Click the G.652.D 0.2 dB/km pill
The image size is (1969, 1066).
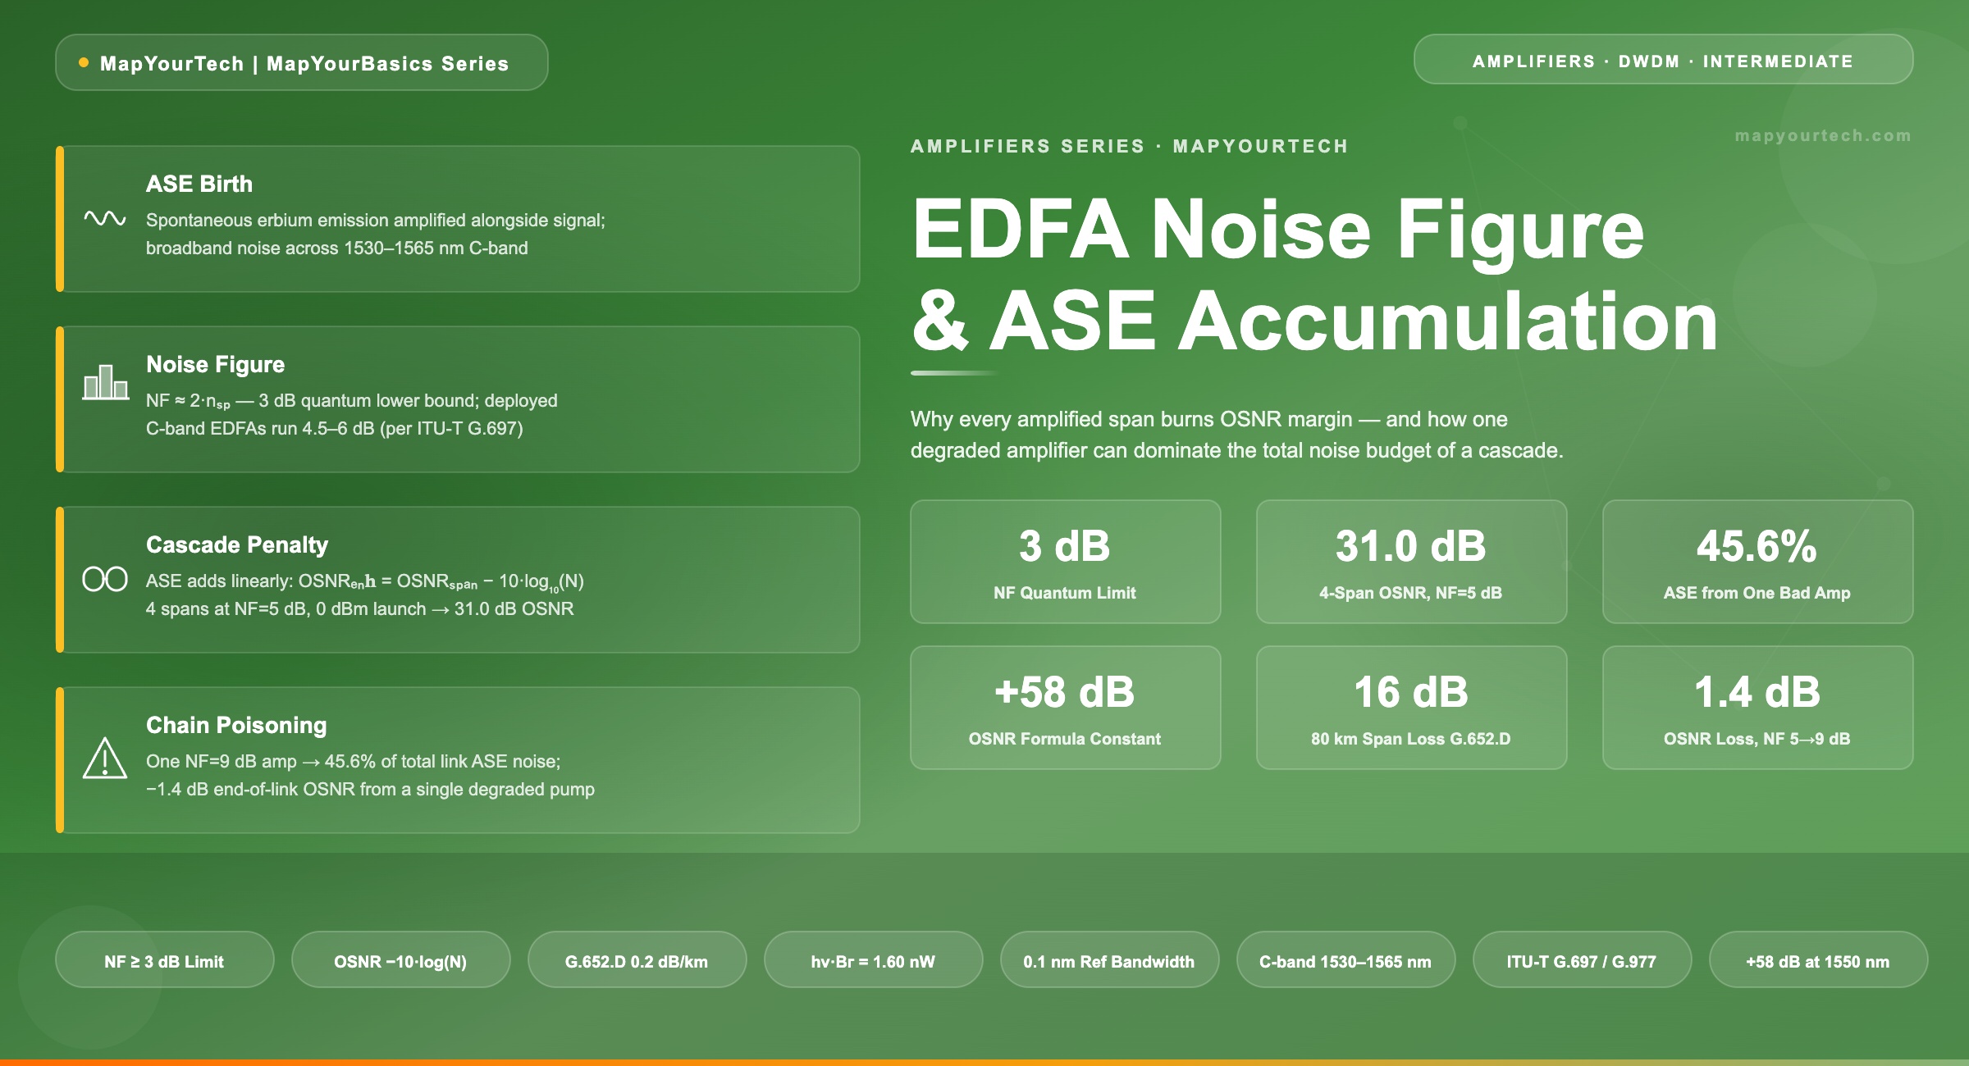click(x=637, y=960)
